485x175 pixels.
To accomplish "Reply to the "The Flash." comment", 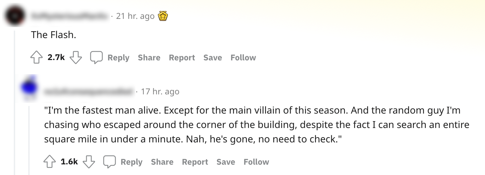I will [x=118, y=58].
